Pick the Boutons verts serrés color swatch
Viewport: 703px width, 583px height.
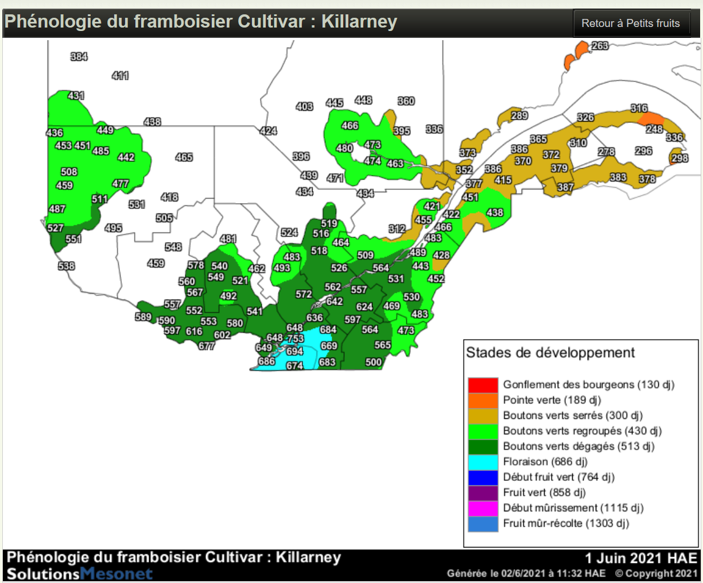tap(483, 416)
